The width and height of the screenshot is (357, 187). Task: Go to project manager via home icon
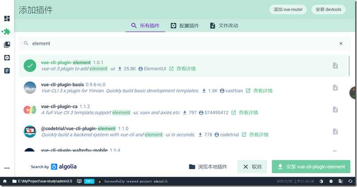(5, 181)
